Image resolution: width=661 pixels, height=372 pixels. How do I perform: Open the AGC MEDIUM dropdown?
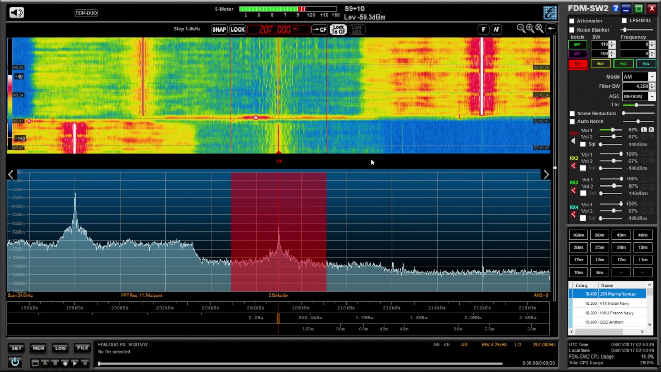(652, 96)
